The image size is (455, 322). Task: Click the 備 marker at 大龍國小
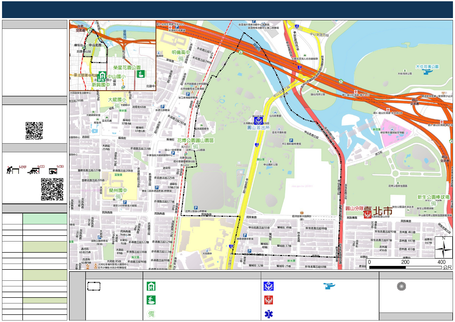point(117,106)
